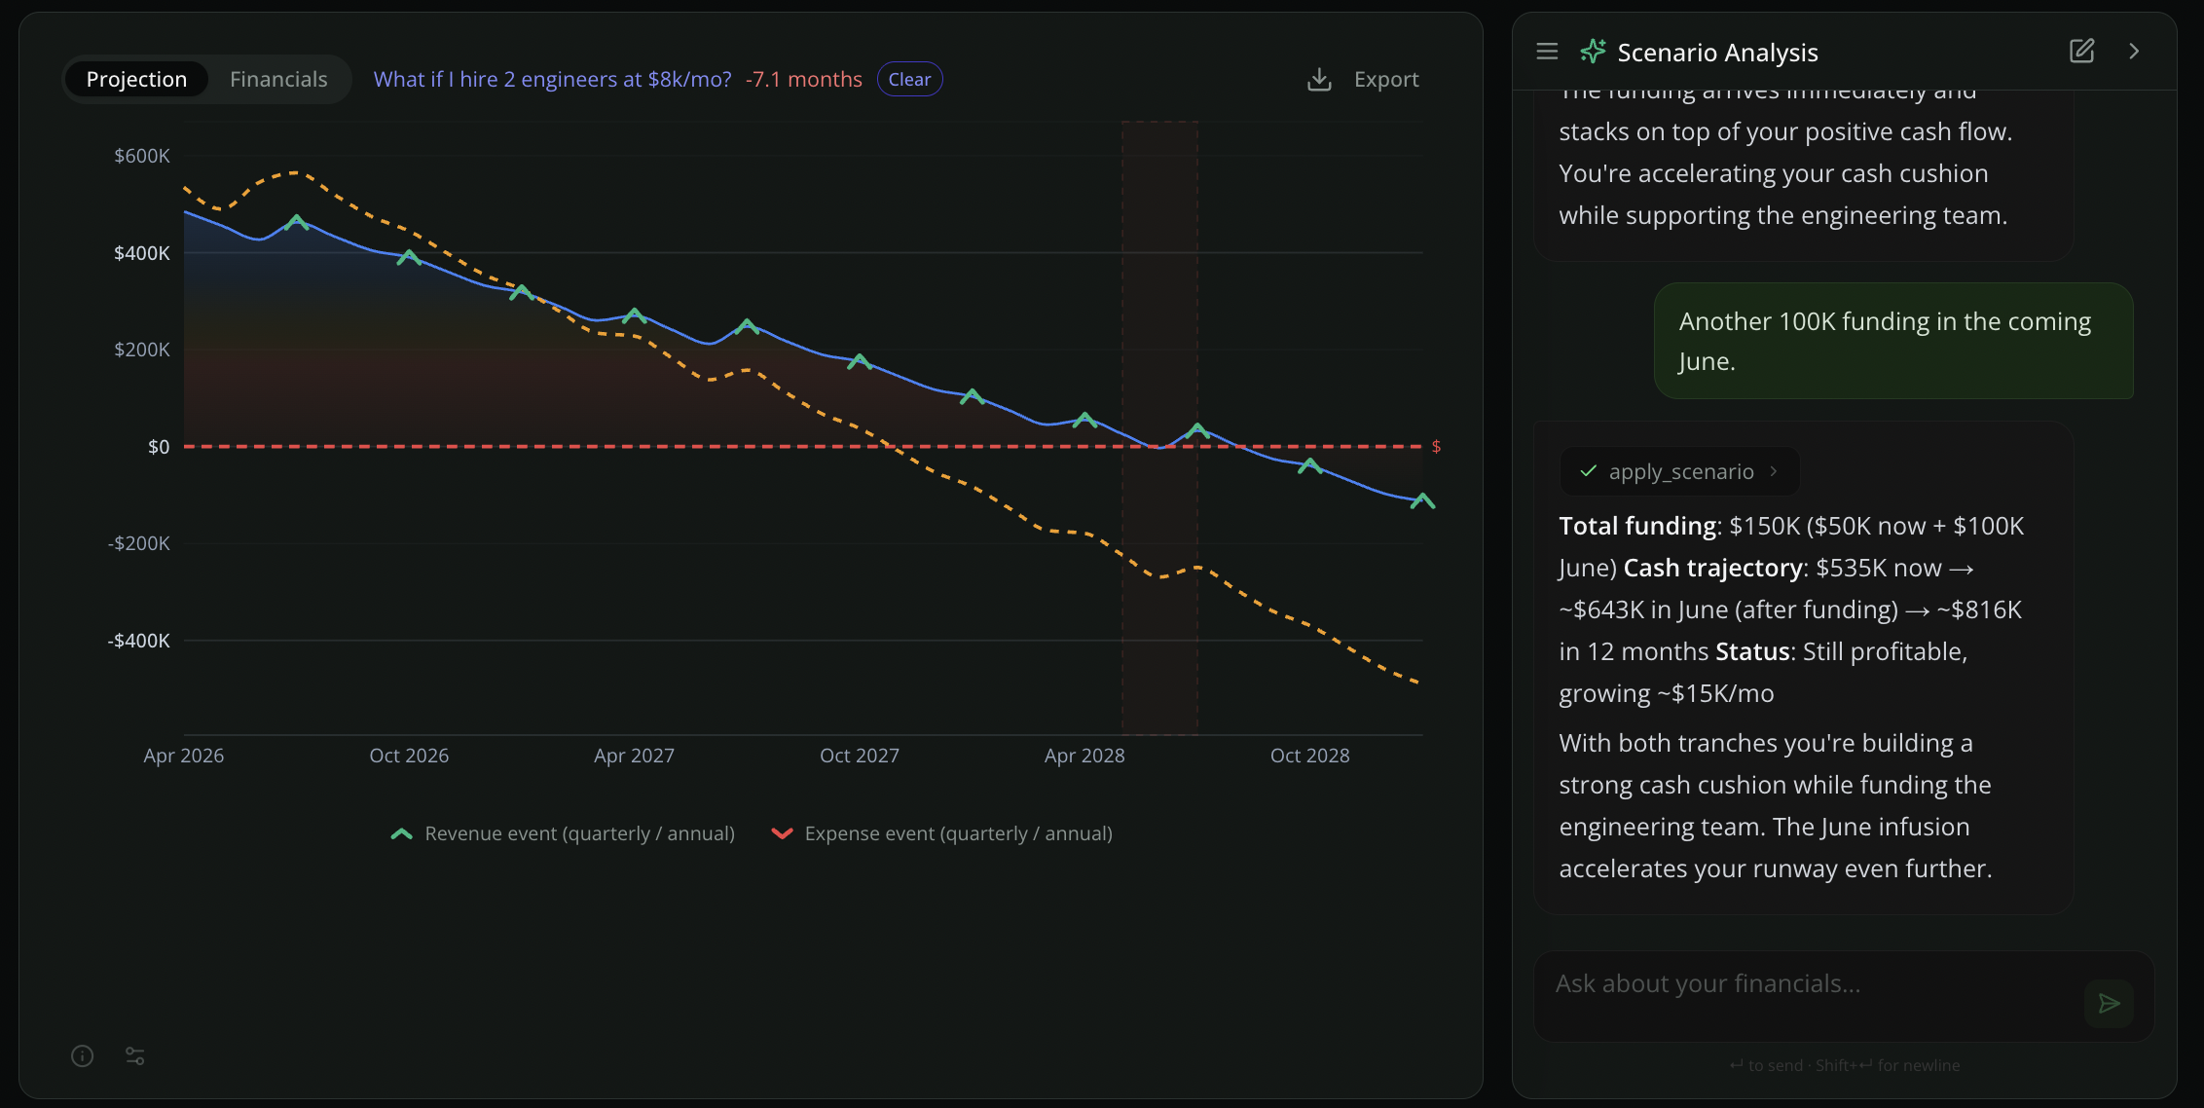Screen dimensions: 2204x1108
Task: Click the Revenue event legend item
Action: [x=562, y=833]
